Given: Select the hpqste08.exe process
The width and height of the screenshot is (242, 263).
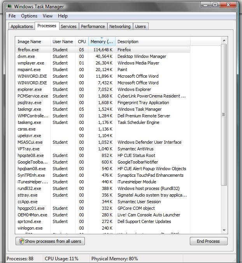Looking at the screenshot, I should click(103, 155).
